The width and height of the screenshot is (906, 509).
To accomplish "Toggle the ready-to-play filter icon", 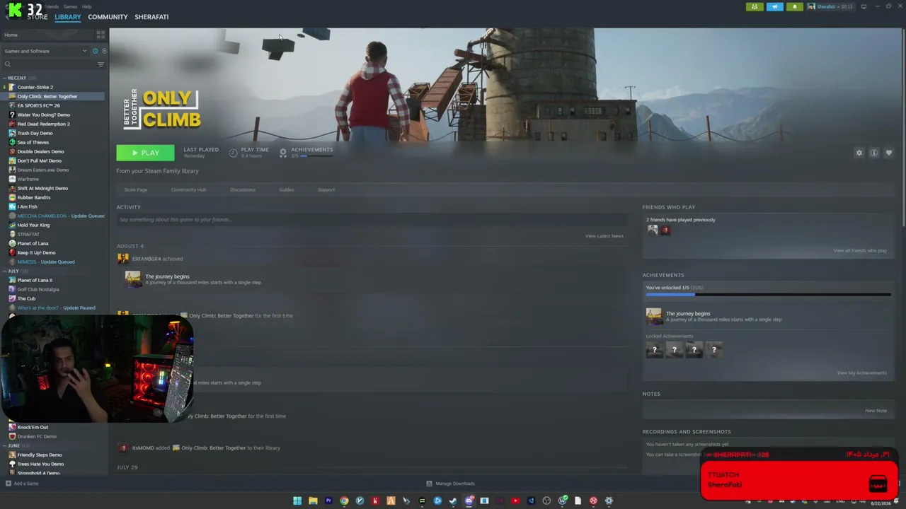I will (104, 51).
